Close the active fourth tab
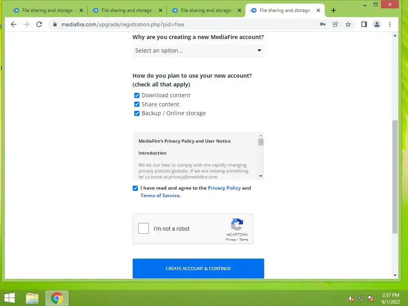This screenshot has height=306, width=408. pos(318,10)
